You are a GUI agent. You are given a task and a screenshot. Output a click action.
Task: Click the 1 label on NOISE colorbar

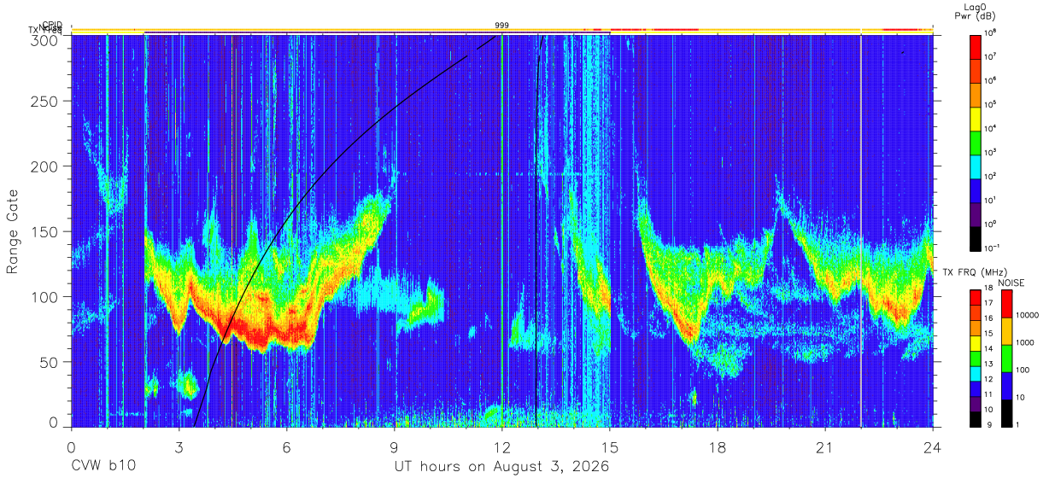[x=1017, y=424]
